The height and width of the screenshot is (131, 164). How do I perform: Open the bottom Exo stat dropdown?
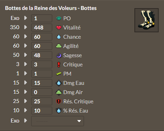(57, 121)
